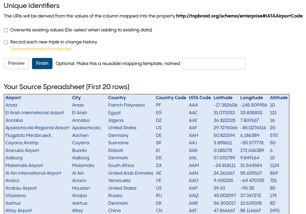Check Record each new triple in change history
306x214 pixels.
tap(6, 42)
